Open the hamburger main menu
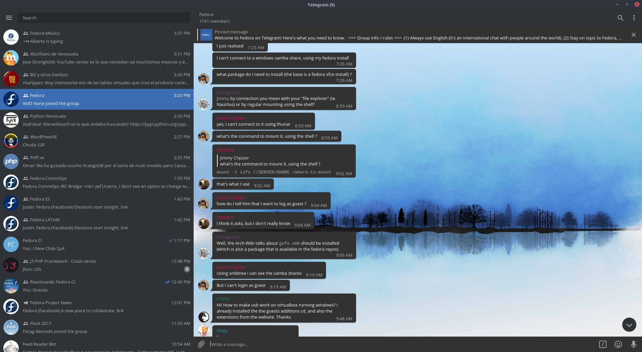The width and height of the screenshot is (642, 352). pos(9,18)
